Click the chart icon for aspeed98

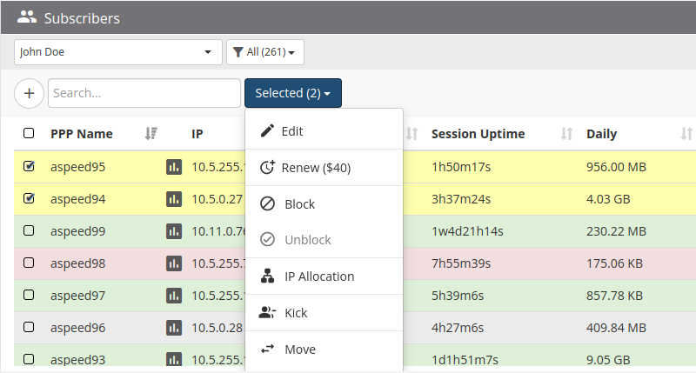pyautogui.click(x=173, y=263)
